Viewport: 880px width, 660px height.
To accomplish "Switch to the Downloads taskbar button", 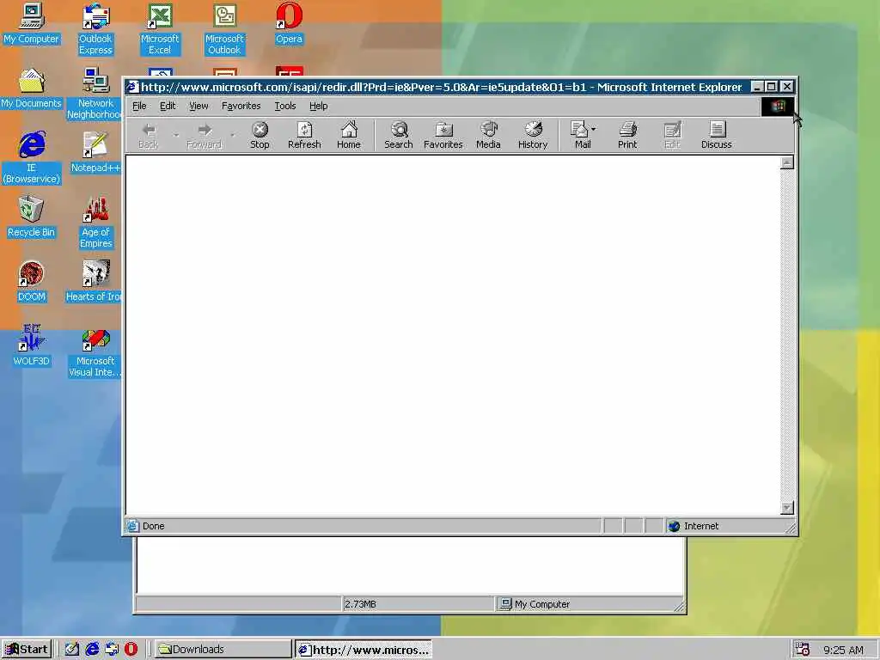I will pos(223,650).
